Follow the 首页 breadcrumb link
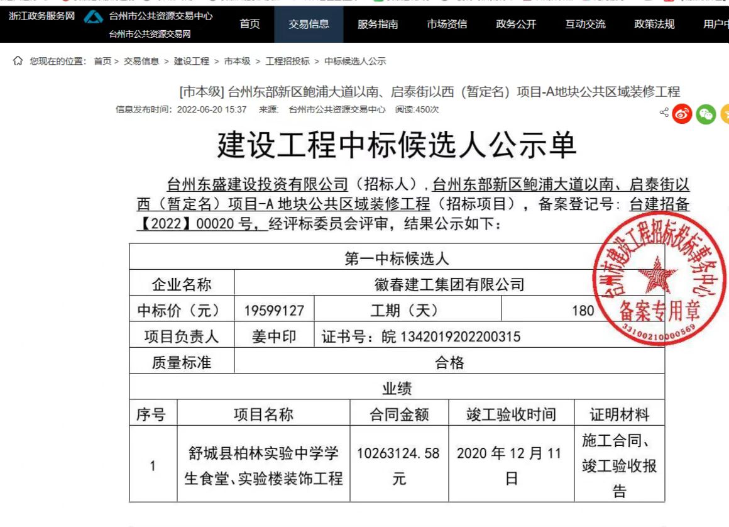729x527 pixels. click(102, 62)
